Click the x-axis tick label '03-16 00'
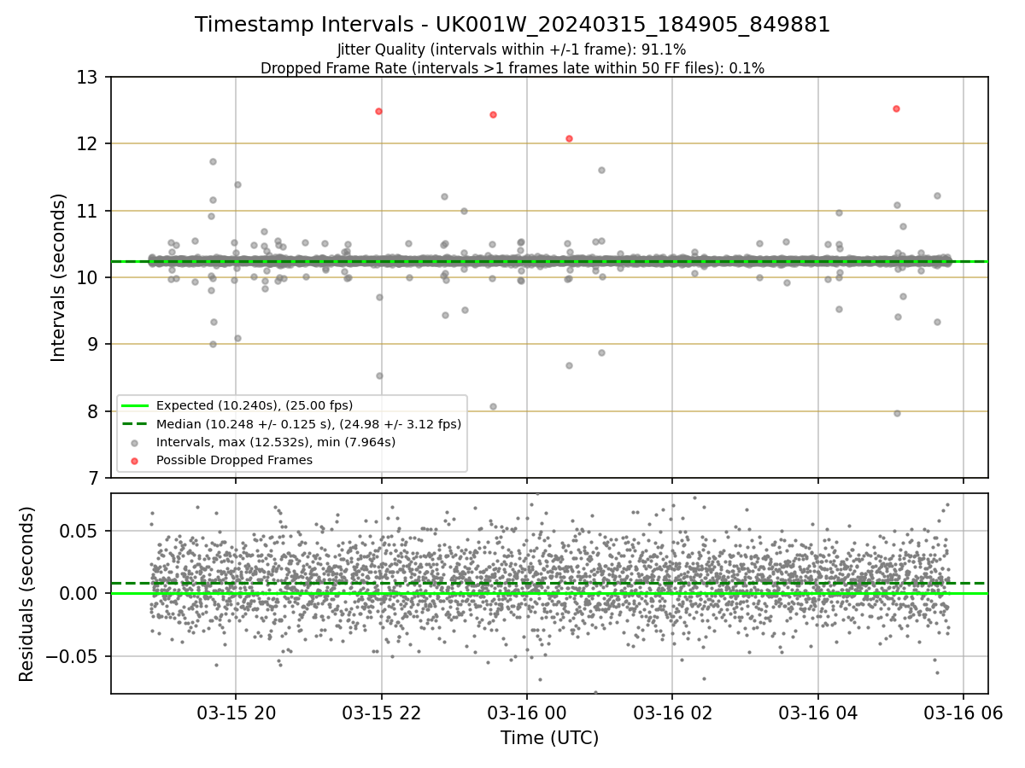Screen dimensions: 1025x768 (527, 713)
